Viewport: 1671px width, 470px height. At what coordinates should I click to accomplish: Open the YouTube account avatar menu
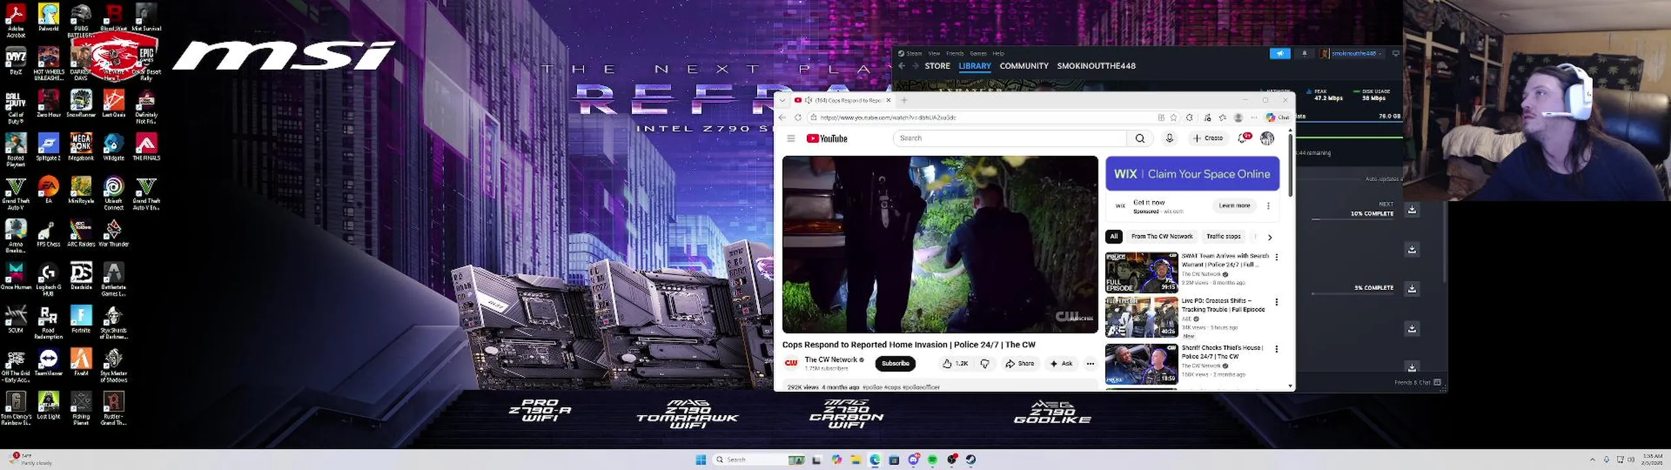click(1267, 138)
